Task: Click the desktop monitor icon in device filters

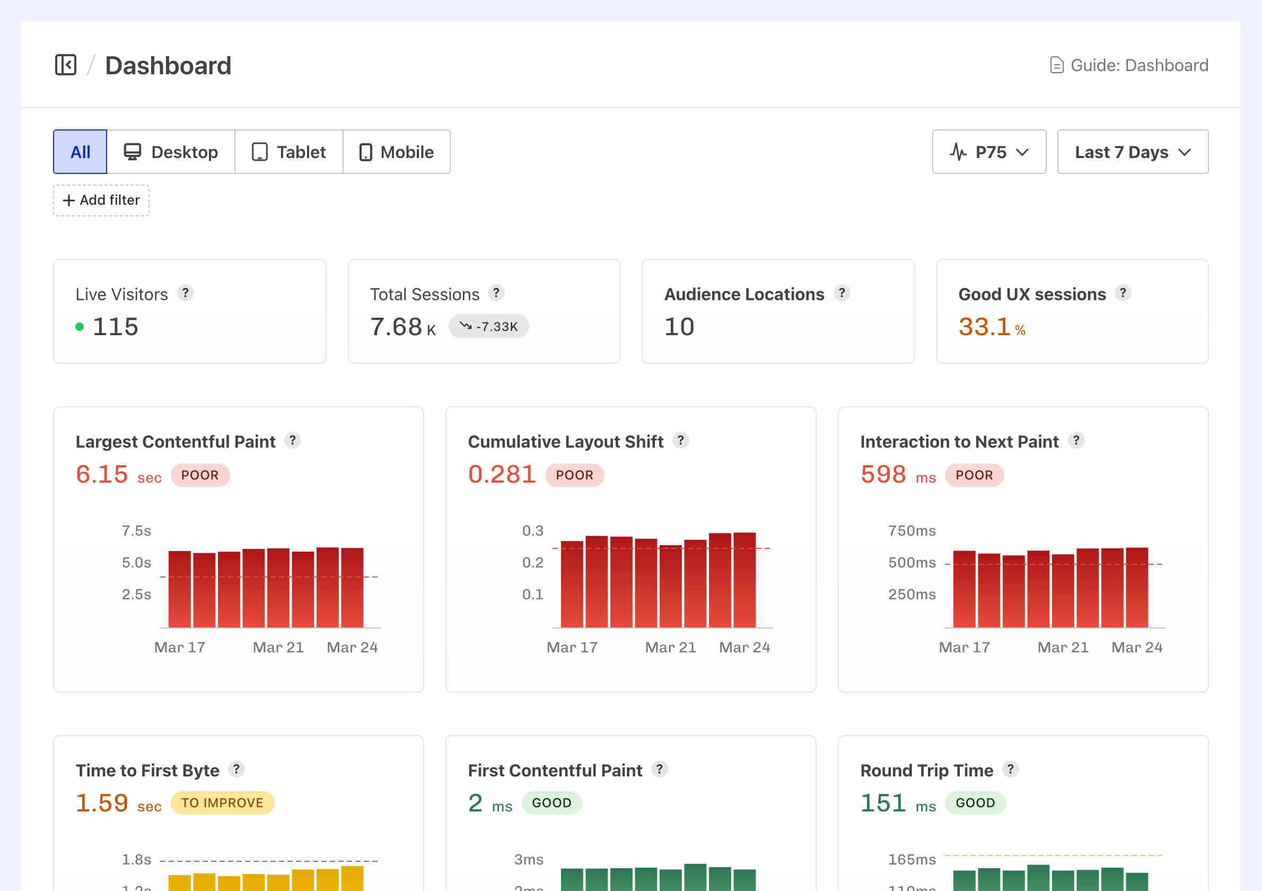Action: [x=132, y=152]
